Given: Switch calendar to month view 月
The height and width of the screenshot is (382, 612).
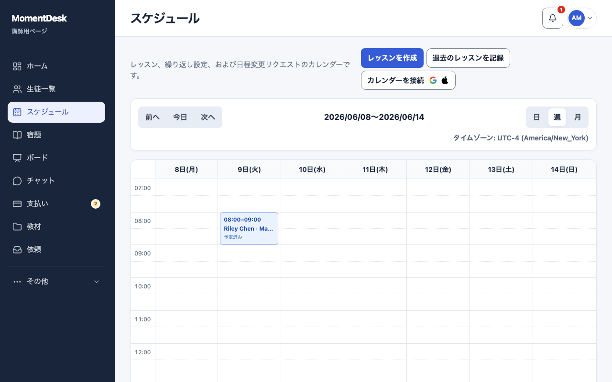Looking at the screenshot, I should point(578,117).
